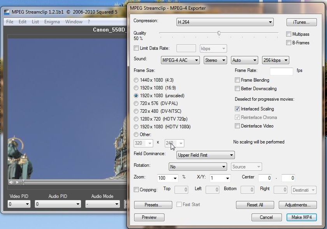This screenshot has width=327, height=229.
Task: Uncheck the Interlaced Scaling checkbox
Action: (237, 108)
